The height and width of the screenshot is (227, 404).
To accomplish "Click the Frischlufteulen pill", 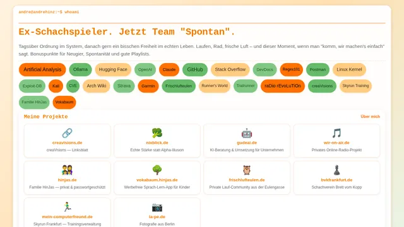I will [179, 86].
